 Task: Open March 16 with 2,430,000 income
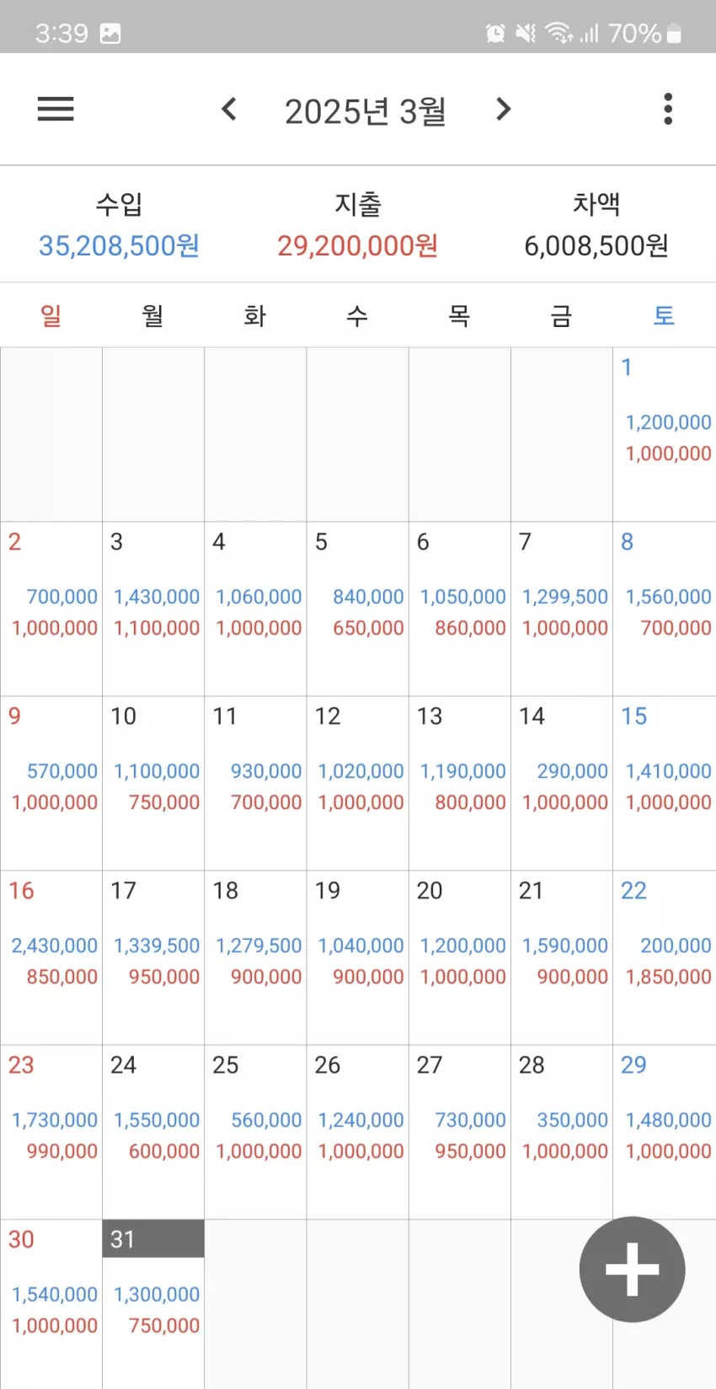tap(51, 957)
